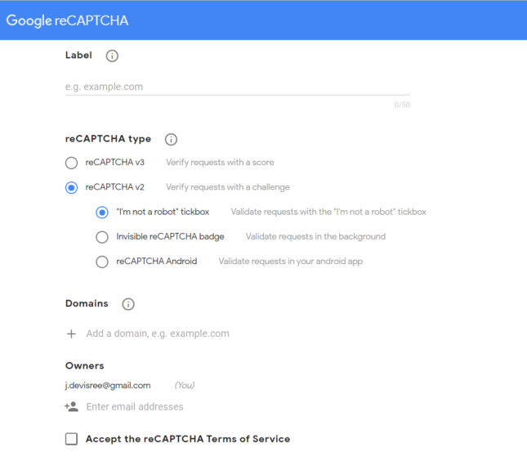The image size is (527, 461).
Task: Click the reCAPTCHA type section heading
Action: coord(108,139)
